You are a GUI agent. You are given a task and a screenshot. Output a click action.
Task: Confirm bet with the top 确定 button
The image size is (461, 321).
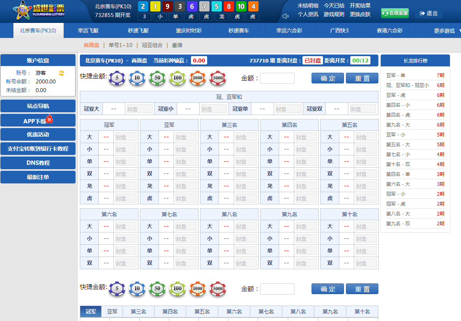coord(328,78)
